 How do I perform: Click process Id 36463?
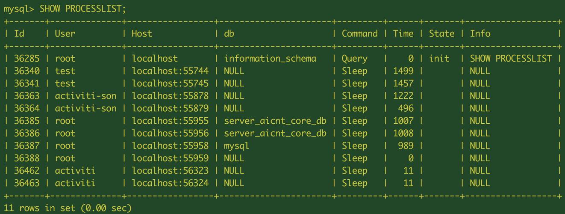26,183
